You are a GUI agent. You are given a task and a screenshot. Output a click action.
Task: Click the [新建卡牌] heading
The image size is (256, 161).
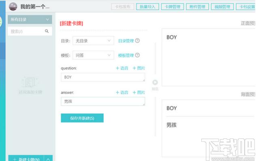coord(71,23)
